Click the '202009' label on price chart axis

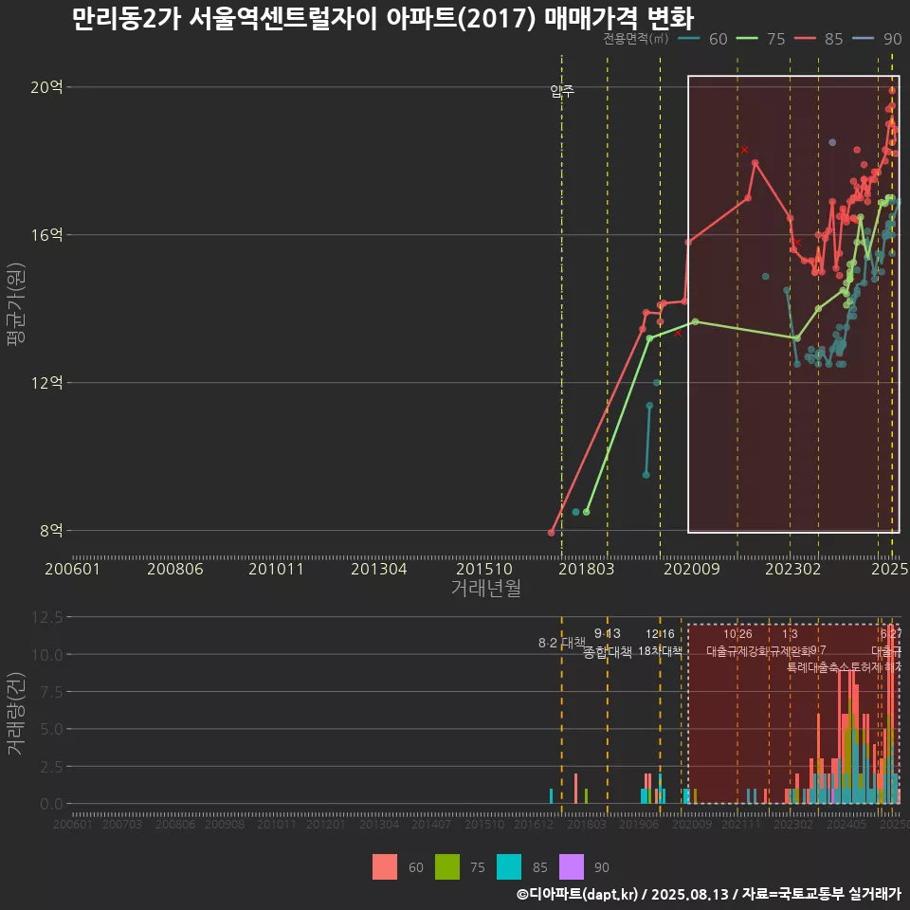point(692,569)
